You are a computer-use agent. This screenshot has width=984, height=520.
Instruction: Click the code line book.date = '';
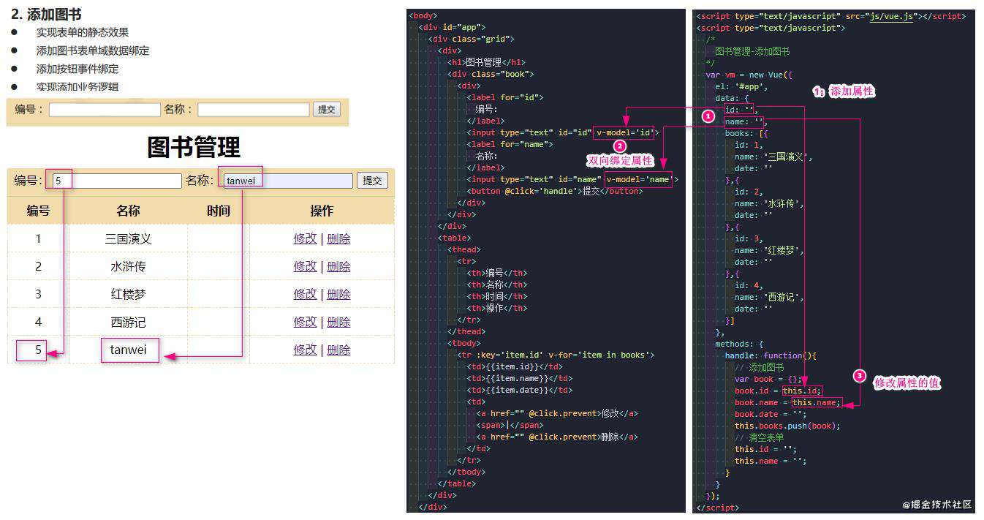pyautogui.click(x=770, y=414)
